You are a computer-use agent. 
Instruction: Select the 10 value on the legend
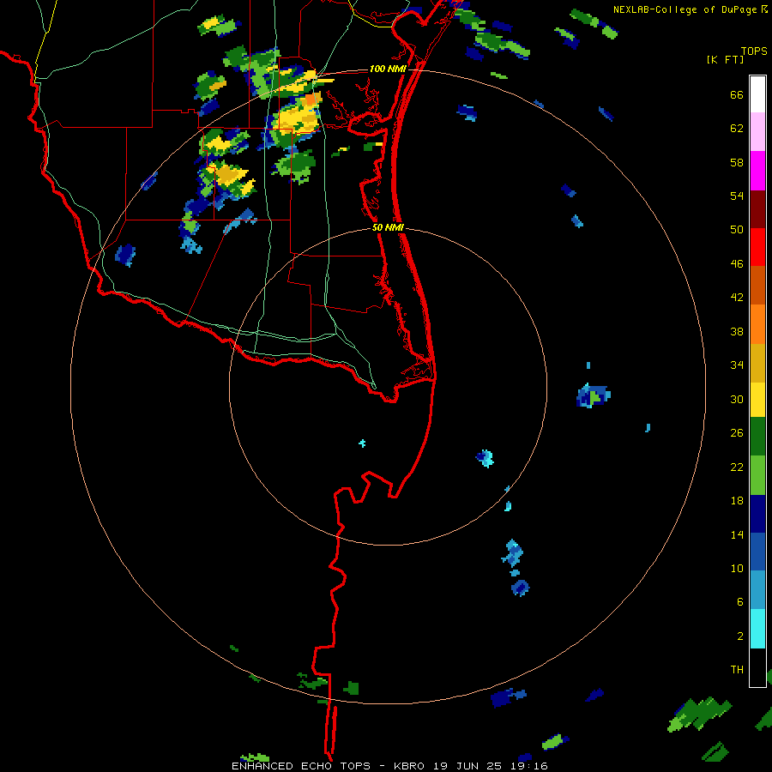tap(737, 568)
